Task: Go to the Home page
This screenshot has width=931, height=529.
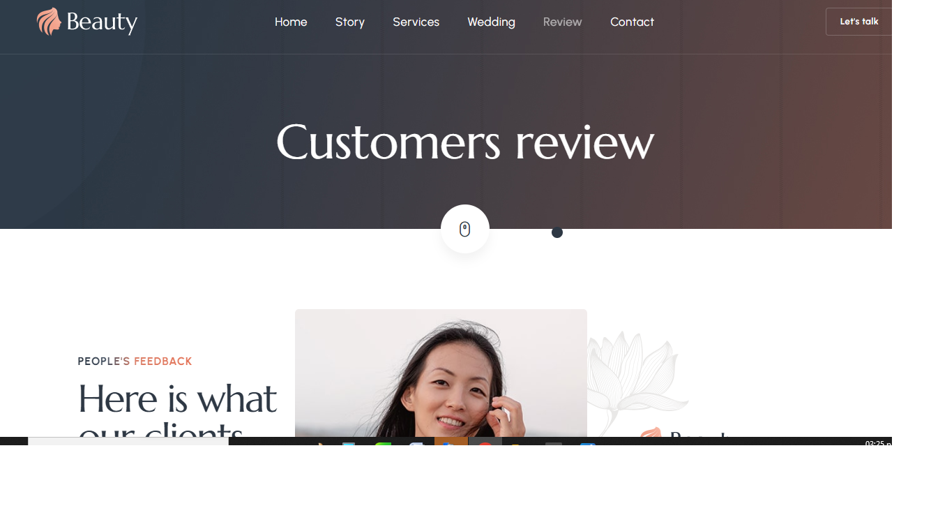Action: pyautogui.click(x=291, y=22)
